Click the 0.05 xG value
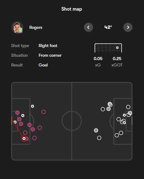 (98, 59)
